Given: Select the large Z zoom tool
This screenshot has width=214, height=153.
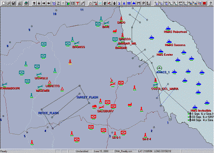Looking at the screenshot, I should point(59,3).
